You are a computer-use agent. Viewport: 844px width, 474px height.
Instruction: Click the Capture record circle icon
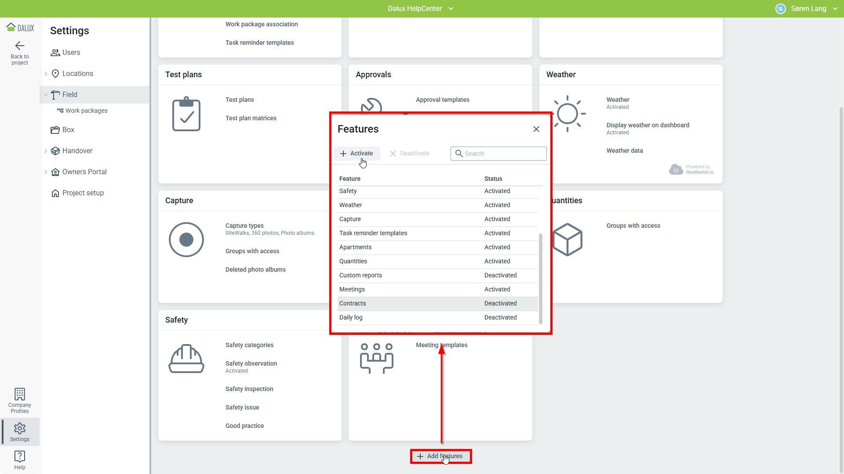click(x=186, y=240)
